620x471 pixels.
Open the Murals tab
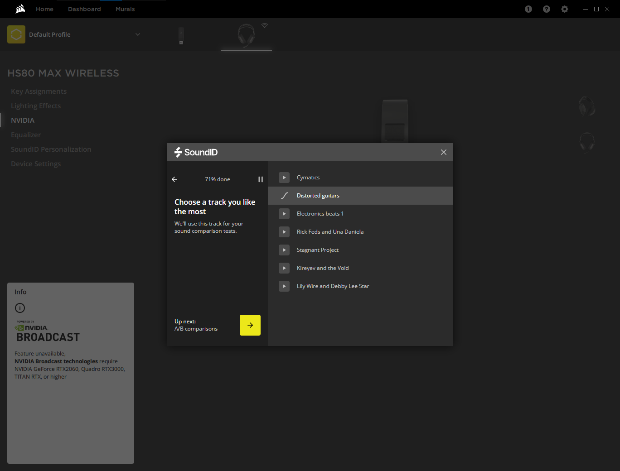[x=125, y=9]
